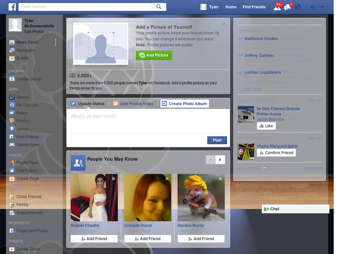Add Baljeet Chadha as friend
This screenshot has width=338, height=254.
(x=94, y=239)
